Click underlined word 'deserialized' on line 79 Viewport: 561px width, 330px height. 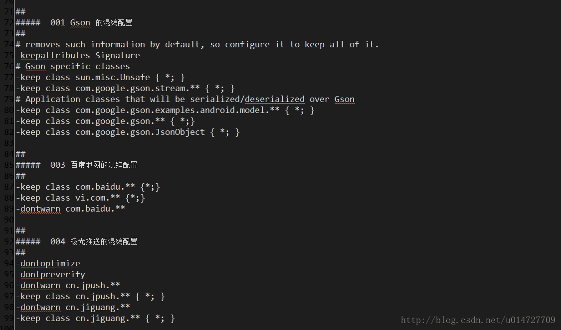[x=275, y=99]
